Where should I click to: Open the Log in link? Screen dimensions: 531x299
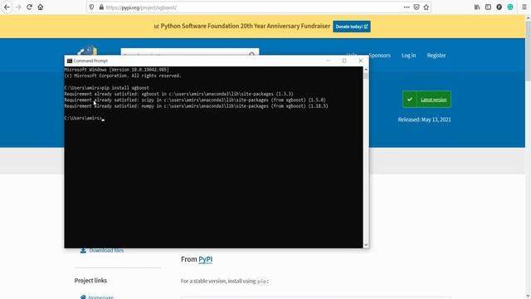tap(409, 56)
